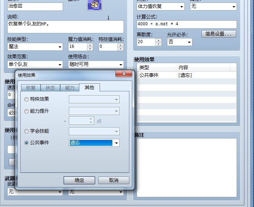Select the 公共事件 radio button
Screen dimensions: 254x207
click(x=26, y=142)
